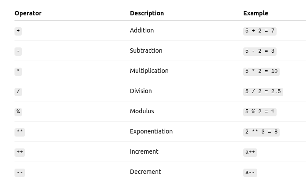
Task: Click the example code 2 ** 3 = 8
Action: (261, 132)
